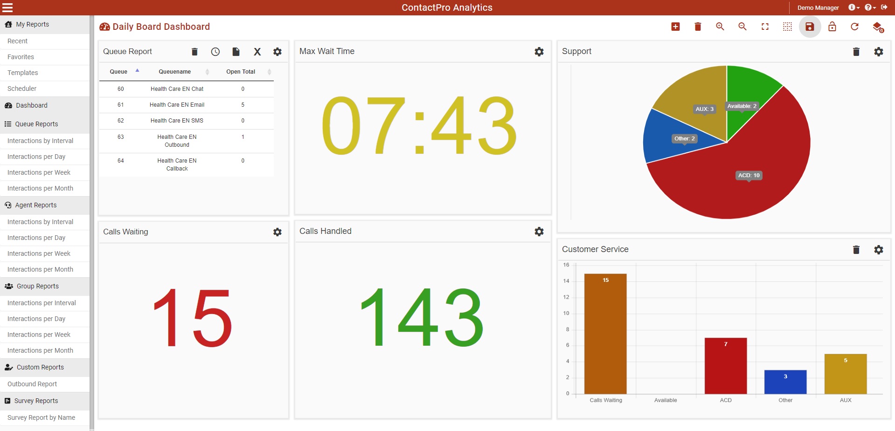Open Survey Report by Name link
The width and height of the screenshot is (895, 431).
click(x=41, y=417)
